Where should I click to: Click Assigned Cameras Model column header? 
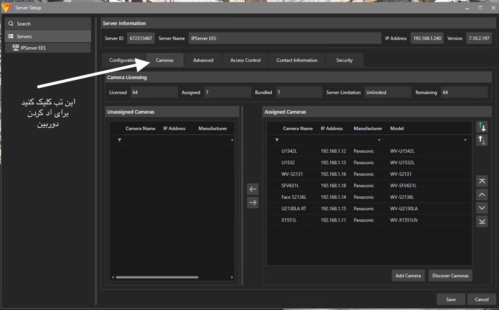[x=397, y=129]
